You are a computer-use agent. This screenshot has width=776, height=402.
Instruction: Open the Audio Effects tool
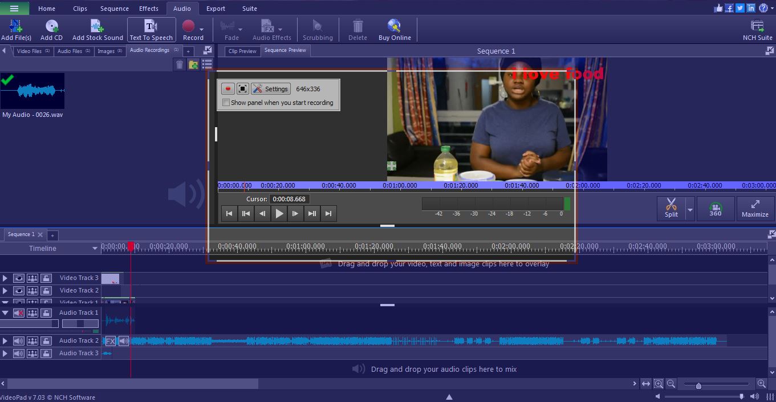coord(272,29)
